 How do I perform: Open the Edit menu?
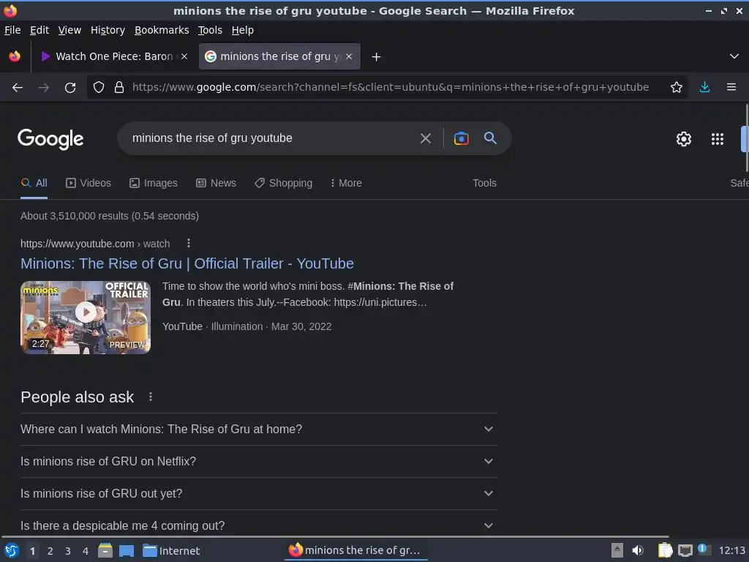(39, 30)
